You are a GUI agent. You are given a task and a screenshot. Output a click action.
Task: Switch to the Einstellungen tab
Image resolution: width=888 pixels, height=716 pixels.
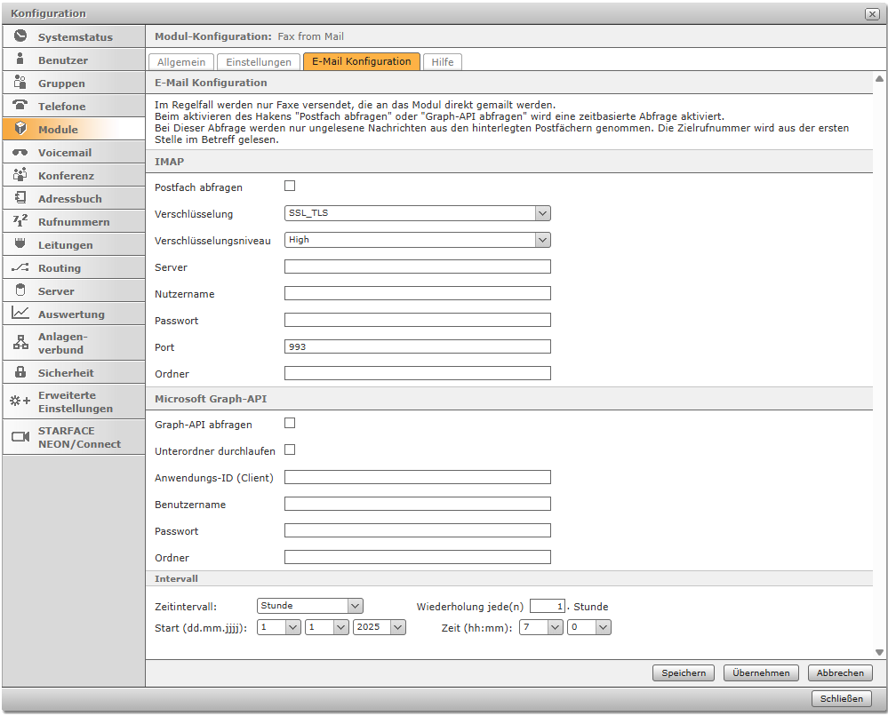point(259,62)
